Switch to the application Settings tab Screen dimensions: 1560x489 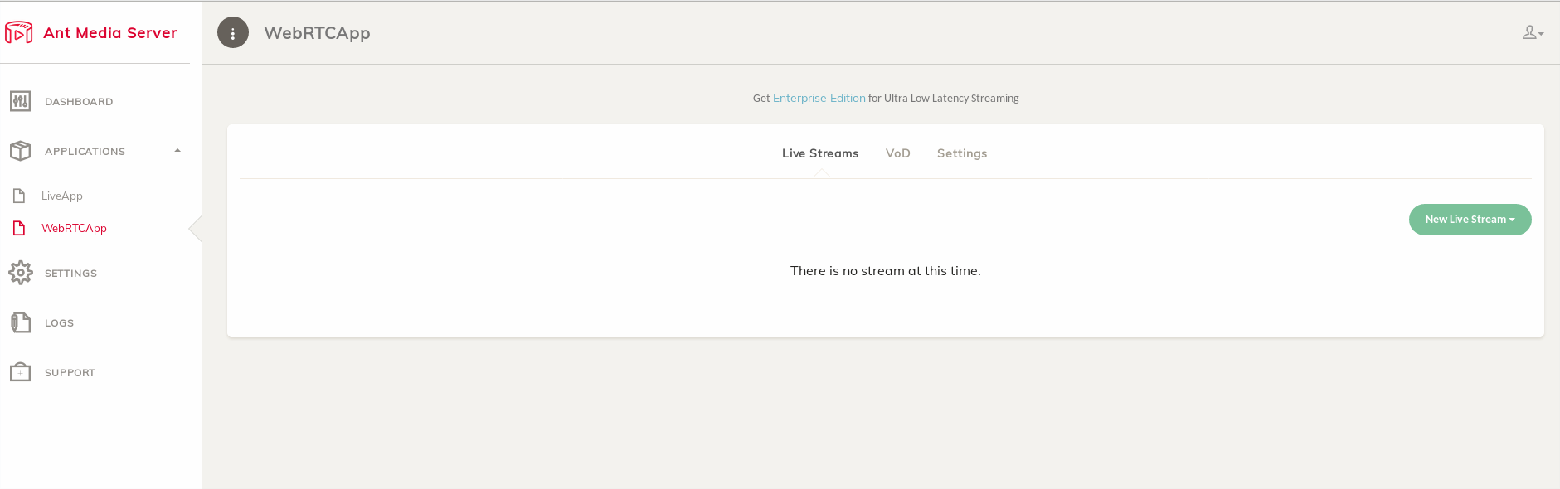tap(962, 153)
